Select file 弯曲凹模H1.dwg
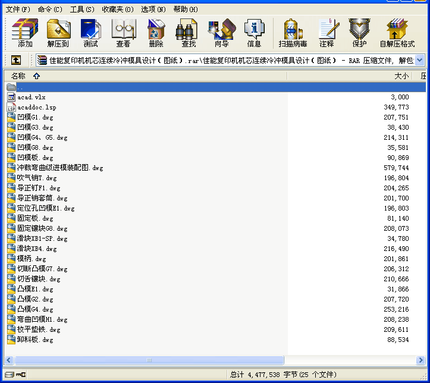The width and height of the screenshot is (430, 383). 42,320
